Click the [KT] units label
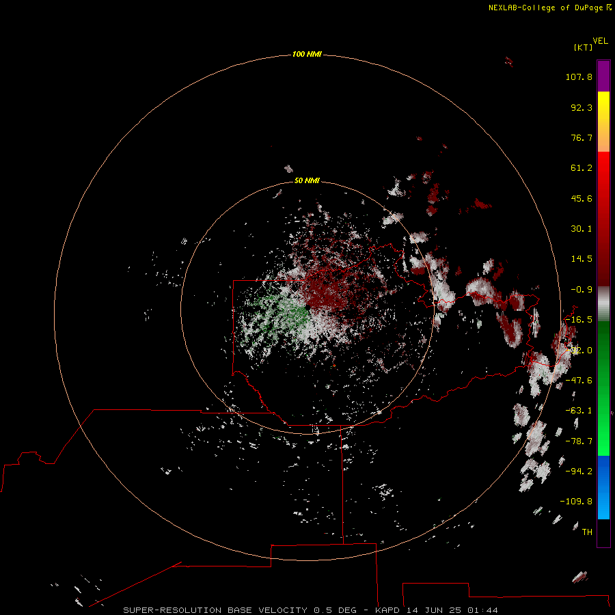 [584, 47]
